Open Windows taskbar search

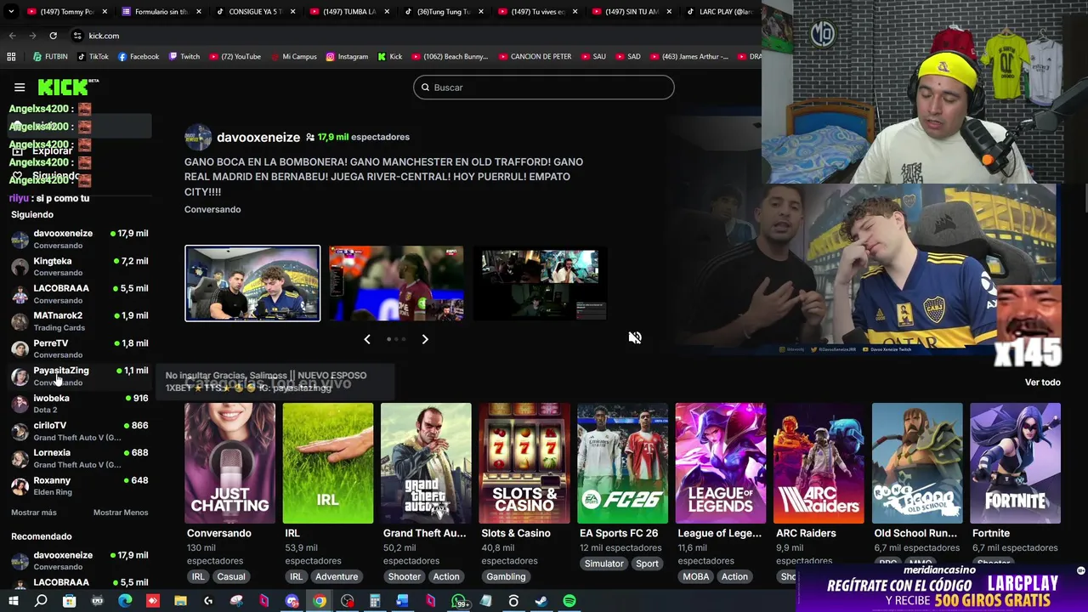pyautogui.click(x=41, y=601)
